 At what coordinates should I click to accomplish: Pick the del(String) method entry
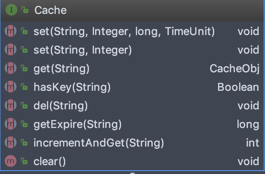61,106
